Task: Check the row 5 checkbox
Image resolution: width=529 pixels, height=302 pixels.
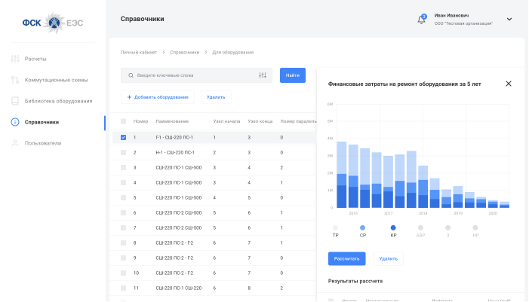Action: click(124, 197)
